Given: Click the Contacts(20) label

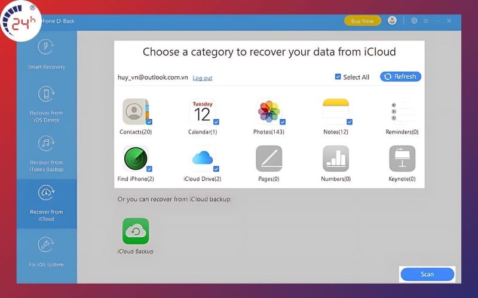Looking at the screenshot, I should (136, 132).
